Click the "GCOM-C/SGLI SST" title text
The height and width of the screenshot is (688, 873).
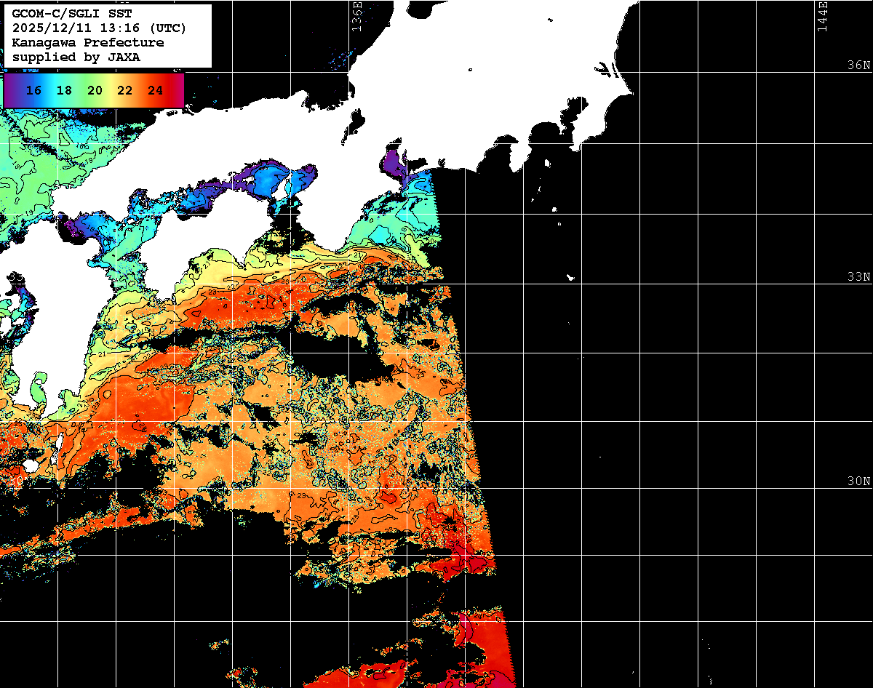pos(59,14)
